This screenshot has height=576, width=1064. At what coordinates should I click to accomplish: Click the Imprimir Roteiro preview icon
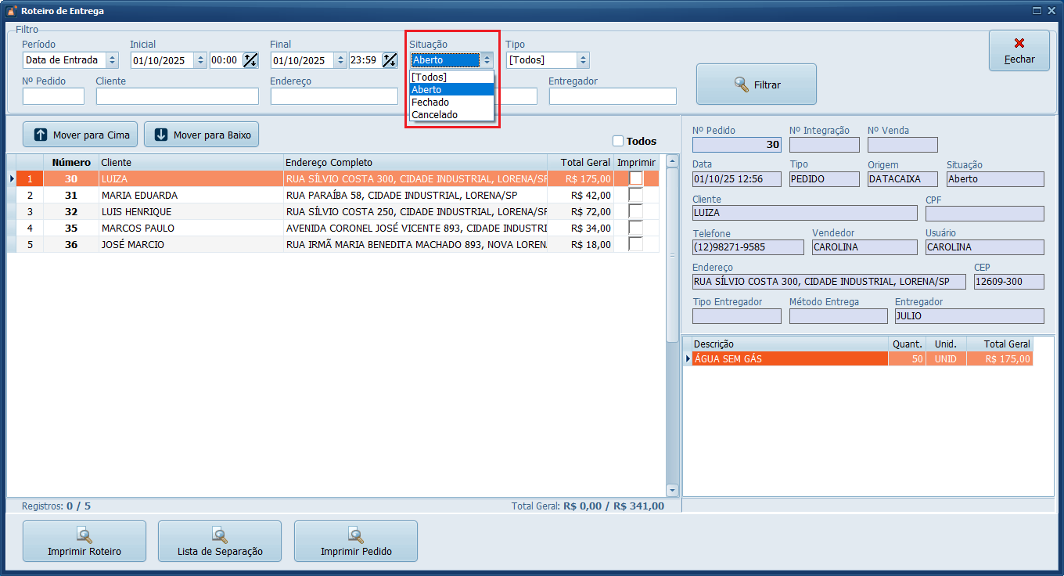coord(84,535)
